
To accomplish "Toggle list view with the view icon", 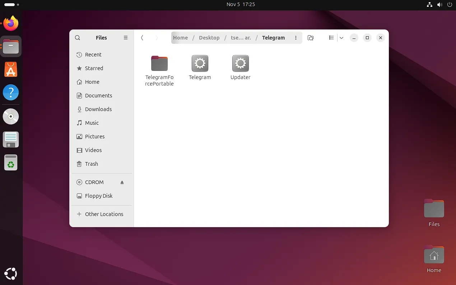I will [x=331, y=38].
